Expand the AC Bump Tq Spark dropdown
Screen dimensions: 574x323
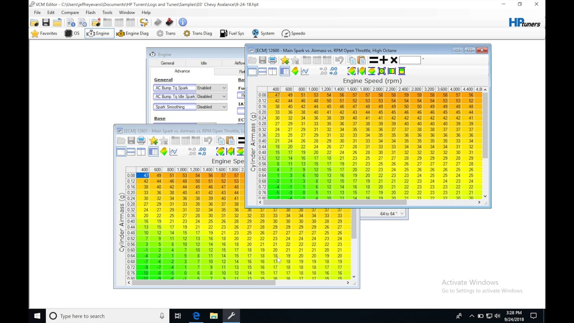point(212,88)
